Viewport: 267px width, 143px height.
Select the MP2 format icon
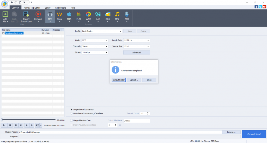pos(117,14)
